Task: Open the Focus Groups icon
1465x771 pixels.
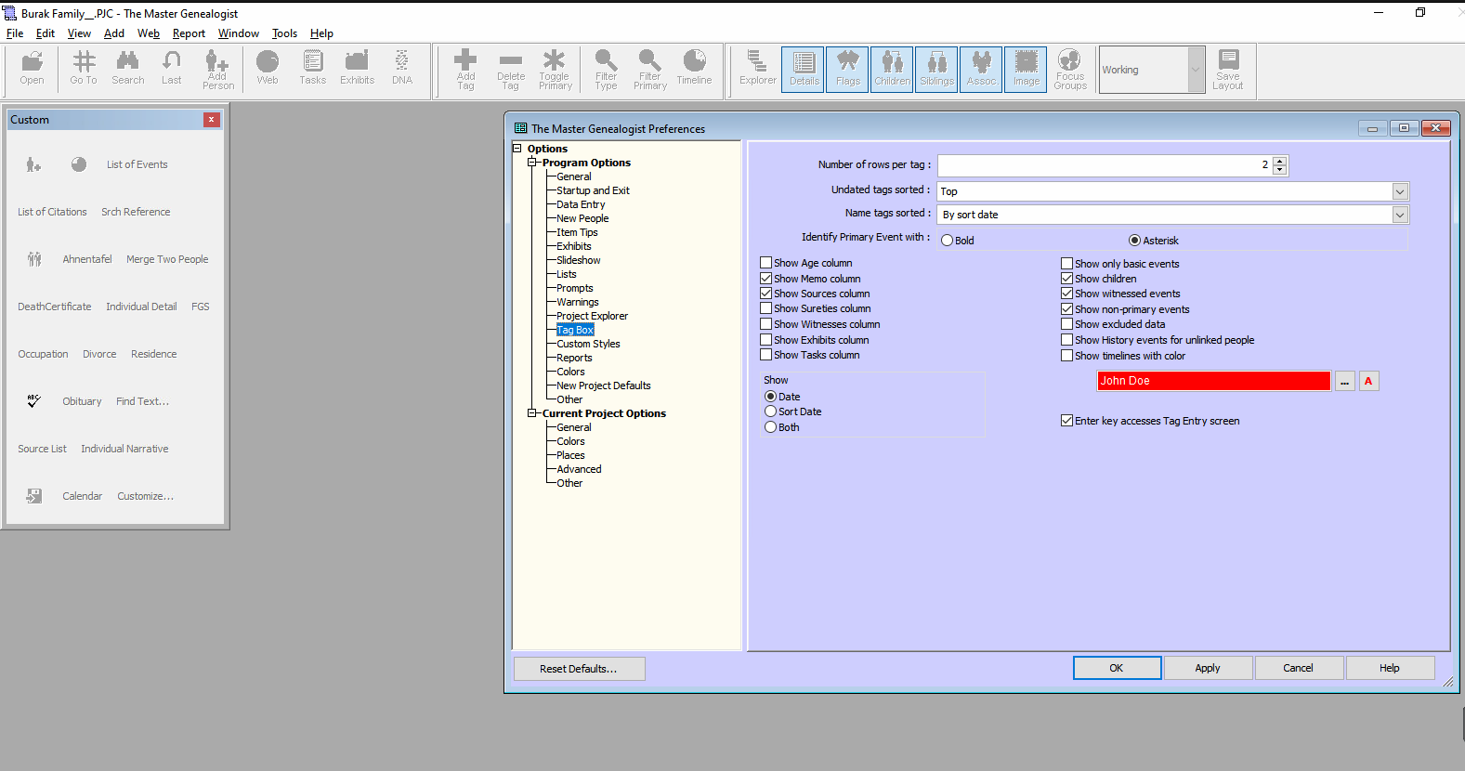Action: [x=1070, y=70]
